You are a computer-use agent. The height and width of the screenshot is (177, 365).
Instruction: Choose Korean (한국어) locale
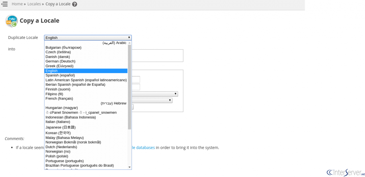[86, 133]
